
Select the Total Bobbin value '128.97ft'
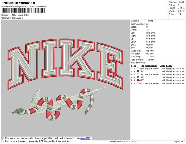[150, 60]
